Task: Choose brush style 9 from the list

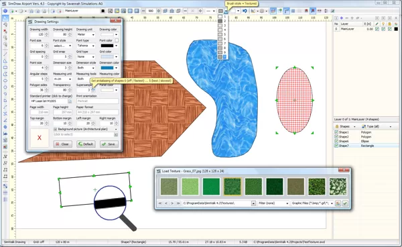Action: coord(222,52)
